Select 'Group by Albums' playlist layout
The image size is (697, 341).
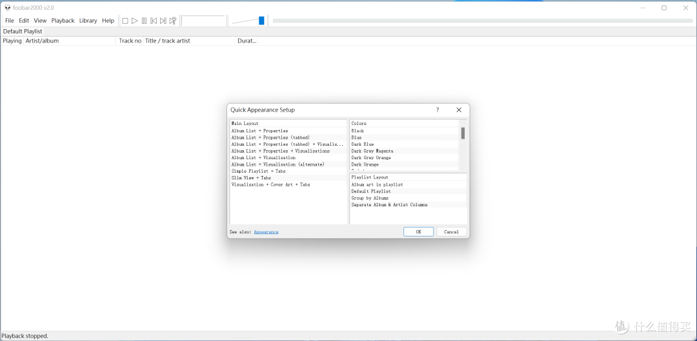click(x=408, y=198)
